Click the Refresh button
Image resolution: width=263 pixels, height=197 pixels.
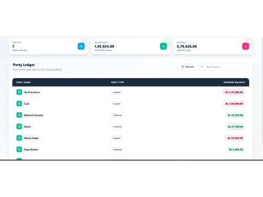click(188, 67)
